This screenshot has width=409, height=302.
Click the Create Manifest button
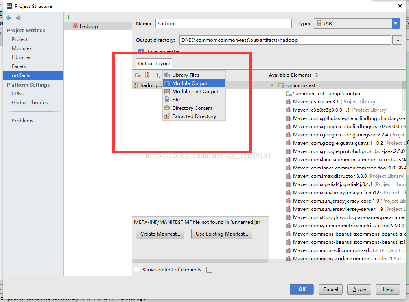160,234
